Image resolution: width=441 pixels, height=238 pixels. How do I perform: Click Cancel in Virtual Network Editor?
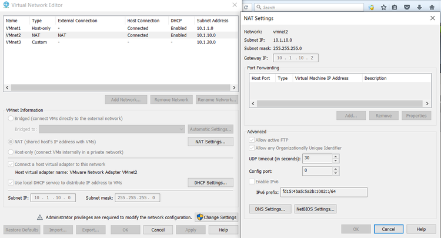tap(158, 230)
